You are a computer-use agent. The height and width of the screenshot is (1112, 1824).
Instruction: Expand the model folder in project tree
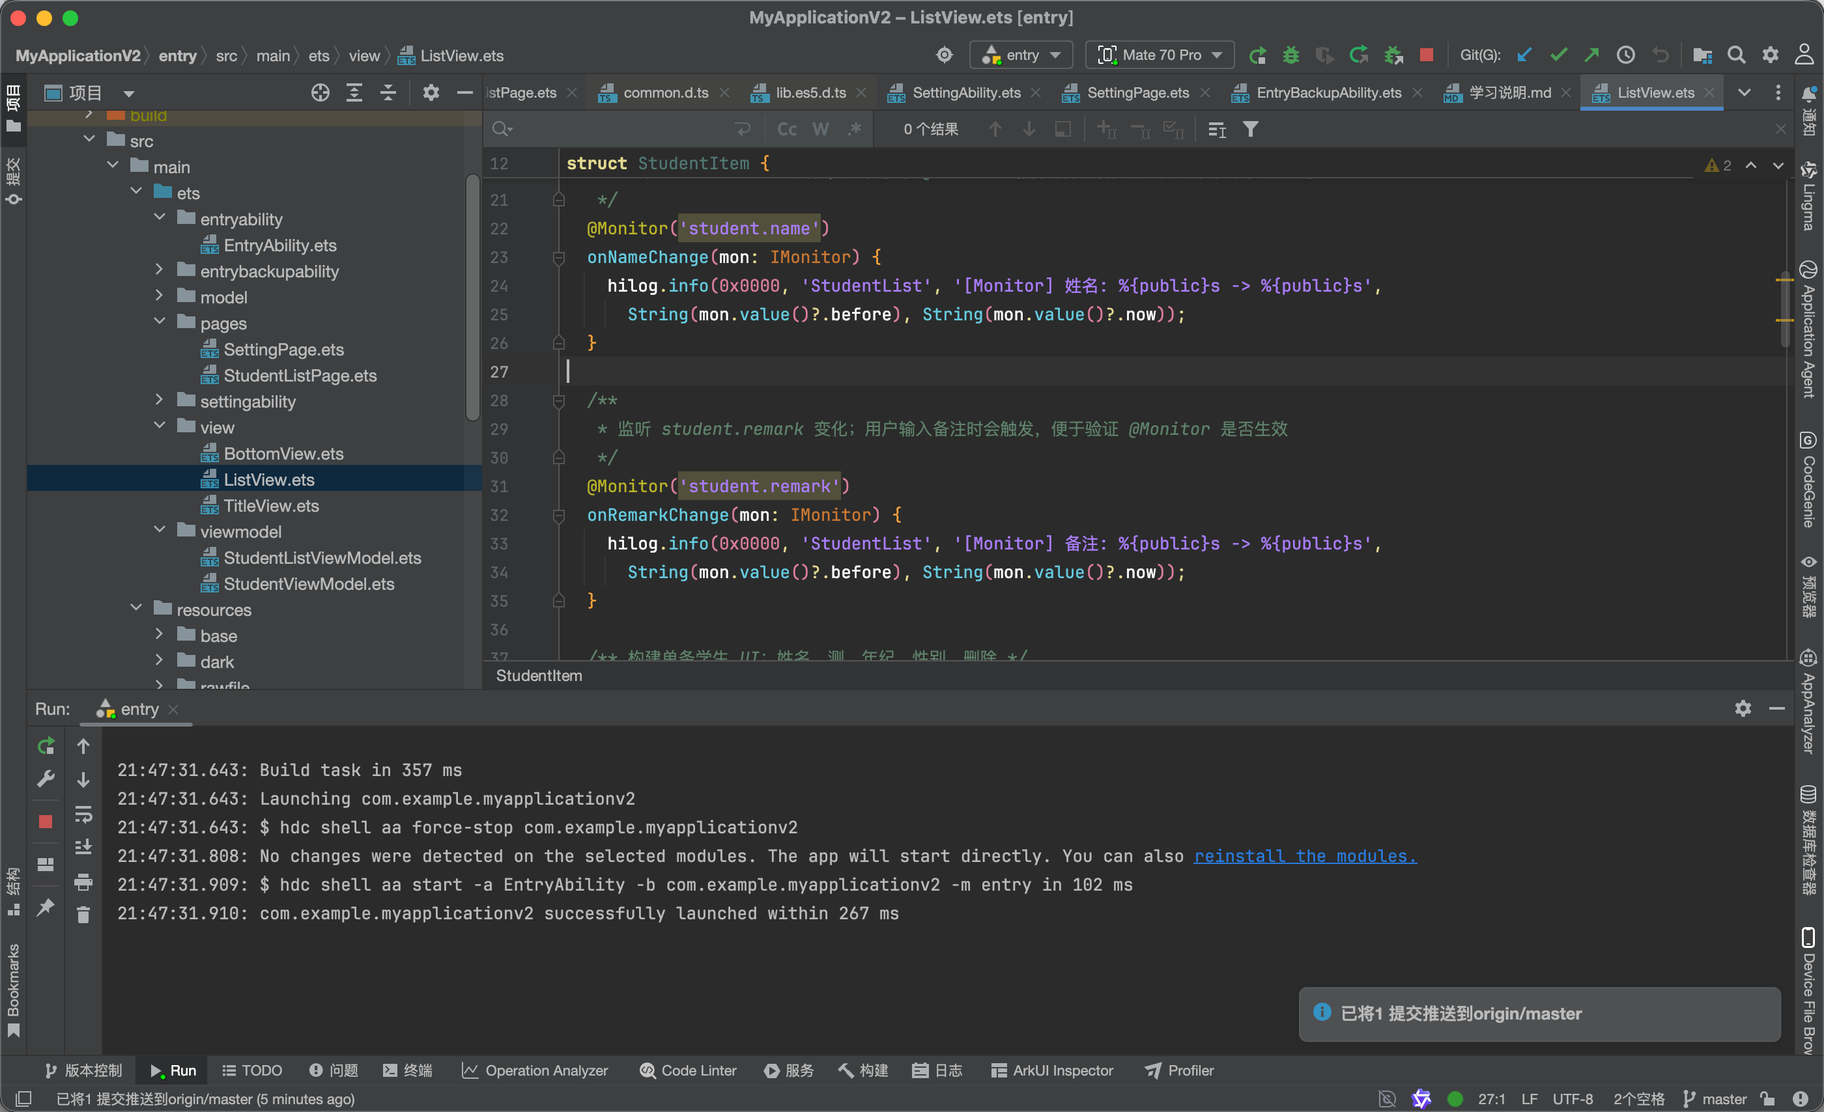coord(159,296)
